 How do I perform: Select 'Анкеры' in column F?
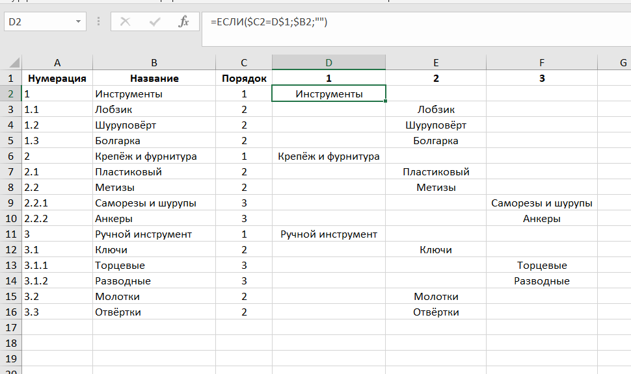point(542,219)
